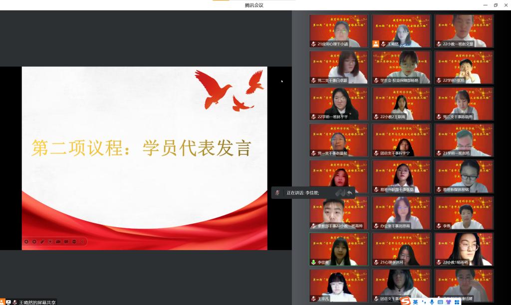
Task: Click the Sogou input method S logo
Action: (x=405, y=302)
